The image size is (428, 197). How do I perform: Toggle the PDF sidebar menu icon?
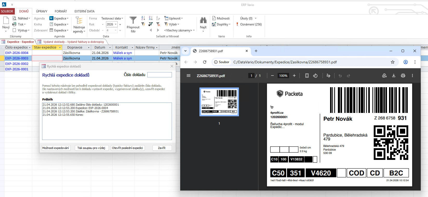[189, 76]
